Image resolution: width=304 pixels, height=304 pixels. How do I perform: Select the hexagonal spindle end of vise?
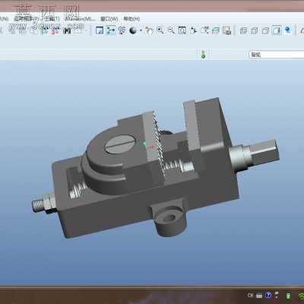(264, 153)
